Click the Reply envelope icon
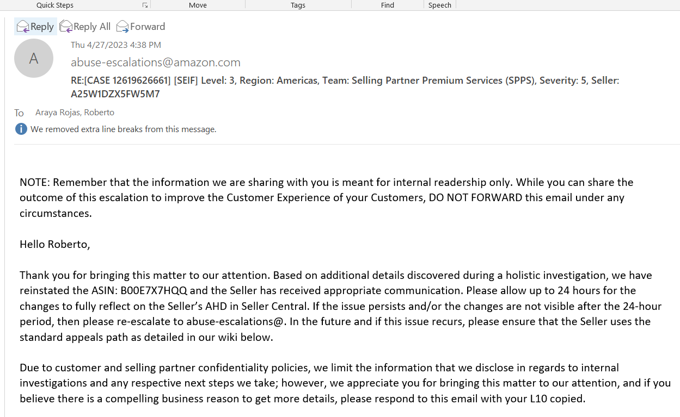The image size is (680, 417). pos(22,26)
